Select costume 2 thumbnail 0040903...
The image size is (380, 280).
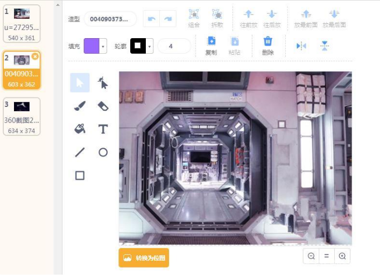[22, 70]
